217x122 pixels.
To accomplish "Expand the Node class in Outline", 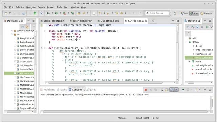I will [189, 61].
